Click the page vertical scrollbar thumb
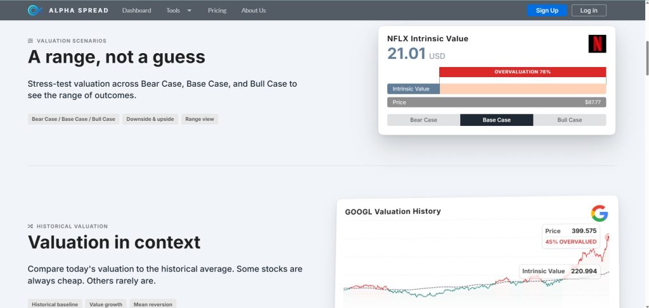Screen dimensions: 649x308 pos(646,58)
